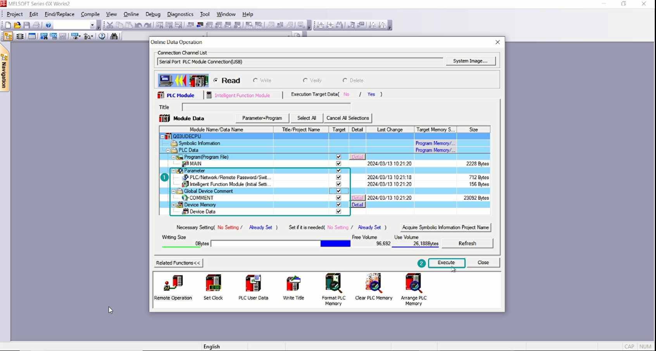Click the Write Title icon

(293, 284)
